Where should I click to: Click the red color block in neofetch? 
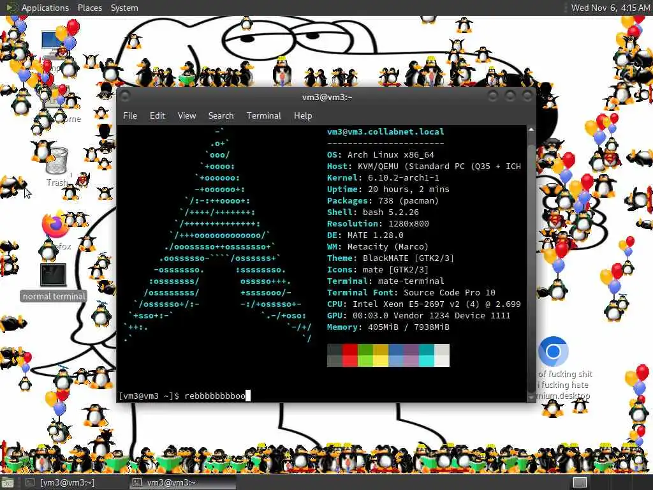click(350, 355)
